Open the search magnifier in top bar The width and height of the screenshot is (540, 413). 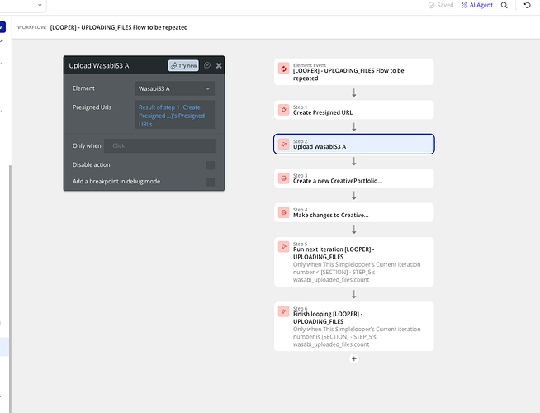point(504,5)
